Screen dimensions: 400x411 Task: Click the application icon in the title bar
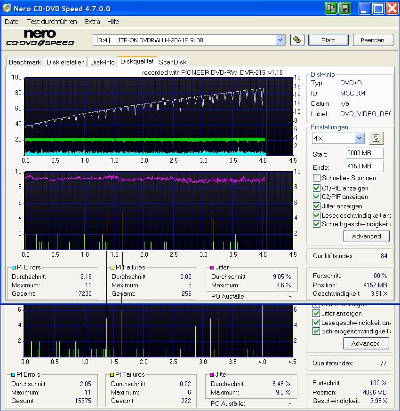[x=6, y=8]
